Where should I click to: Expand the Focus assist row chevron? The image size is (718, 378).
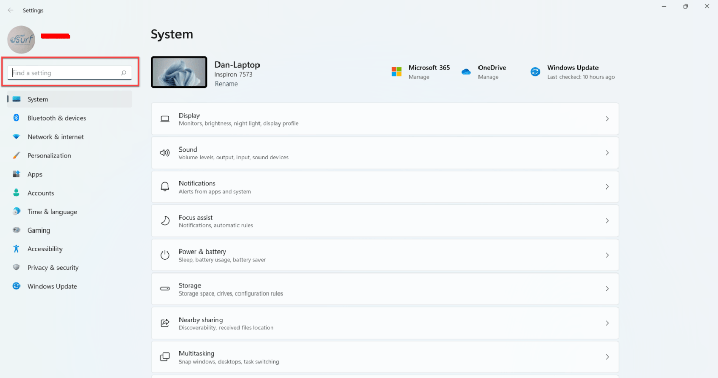pyautogui.click(x=607, y=221)
